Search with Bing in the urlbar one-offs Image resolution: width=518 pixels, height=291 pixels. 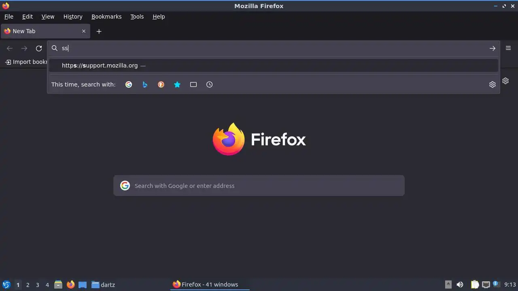point(145,84)
